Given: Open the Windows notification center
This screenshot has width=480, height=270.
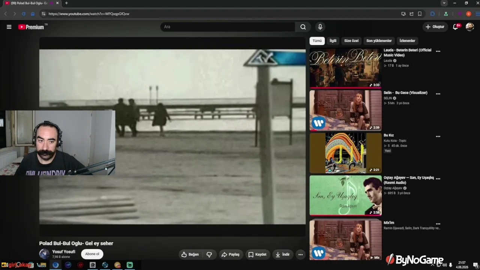Looking at the screenshot, I should pyautogui.click(x=475, y=265).
